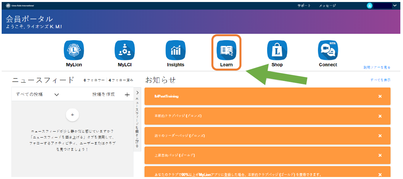
Task: Click the 会員ポータル title
Action: click(30, 19)
